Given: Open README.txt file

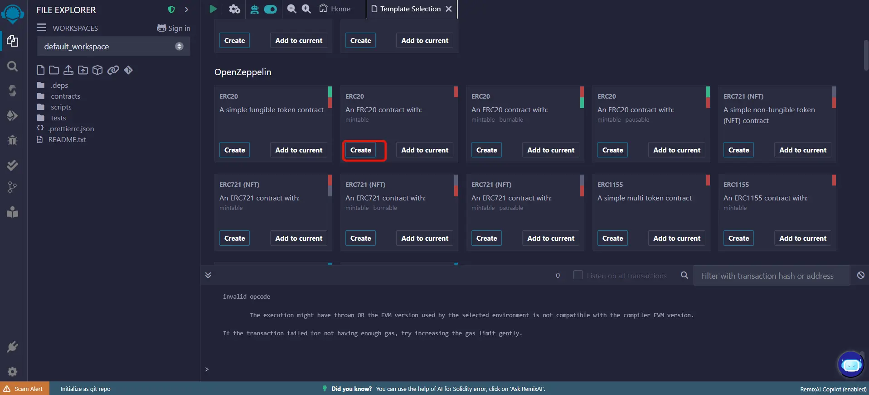Looking at the screenshot, I should pos(67,139).
